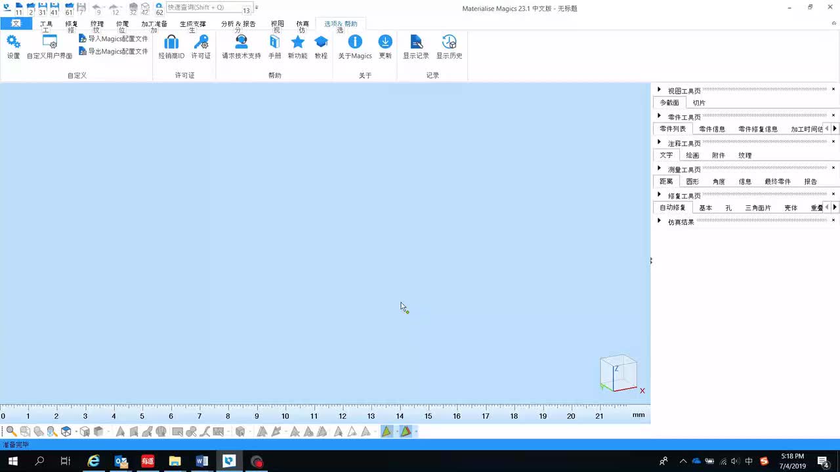Select the 角度 measurement tab
840x472 pixels.
click(x=719, y=182)
